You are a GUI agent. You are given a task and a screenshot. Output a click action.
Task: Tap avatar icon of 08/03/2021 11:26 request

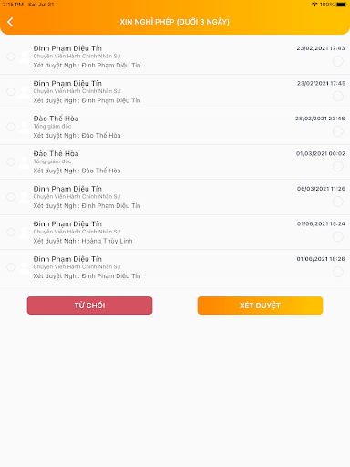click(24, 198)
